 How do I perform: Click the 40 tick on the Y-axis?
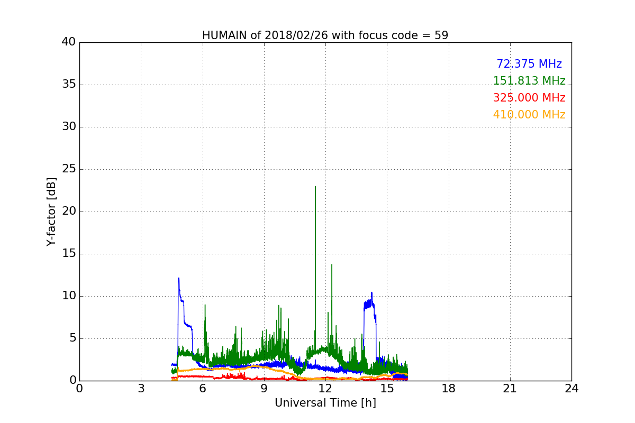point(69,42)
